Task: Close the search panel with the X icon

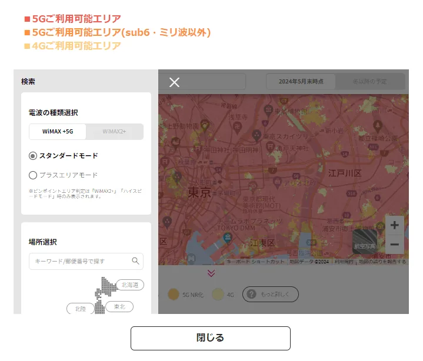Action: pyautogui.click(x=174, y=82)
